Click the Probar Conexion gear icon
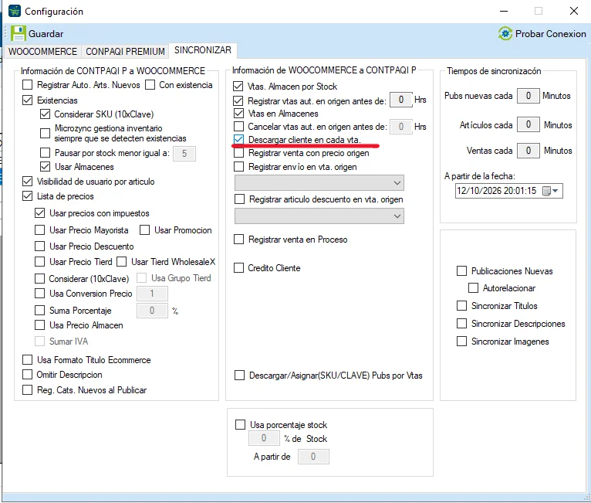 point(505,33)
